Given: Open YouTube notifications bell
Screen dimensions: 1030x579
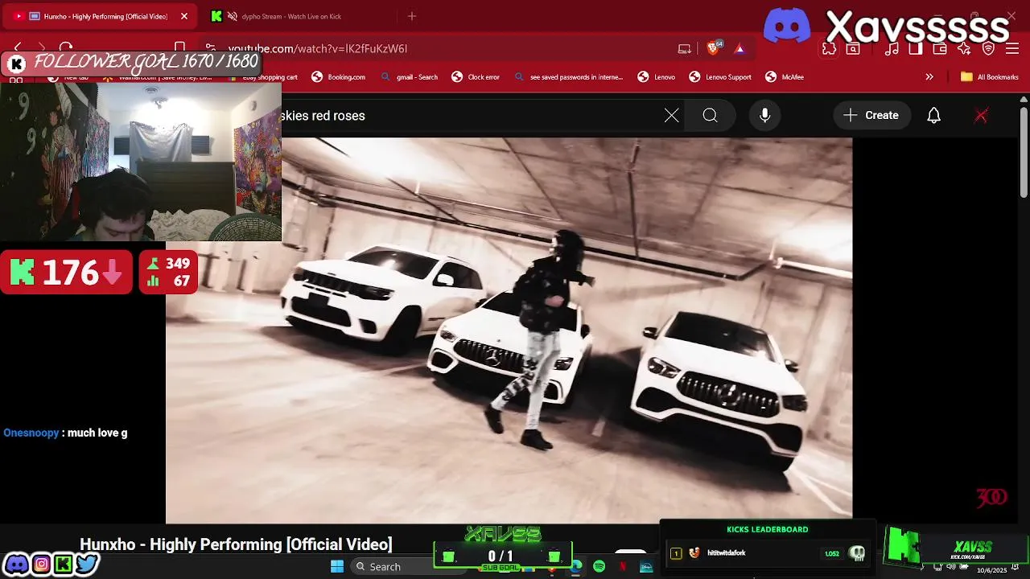Looking at the screenshot, I should 934,116.
